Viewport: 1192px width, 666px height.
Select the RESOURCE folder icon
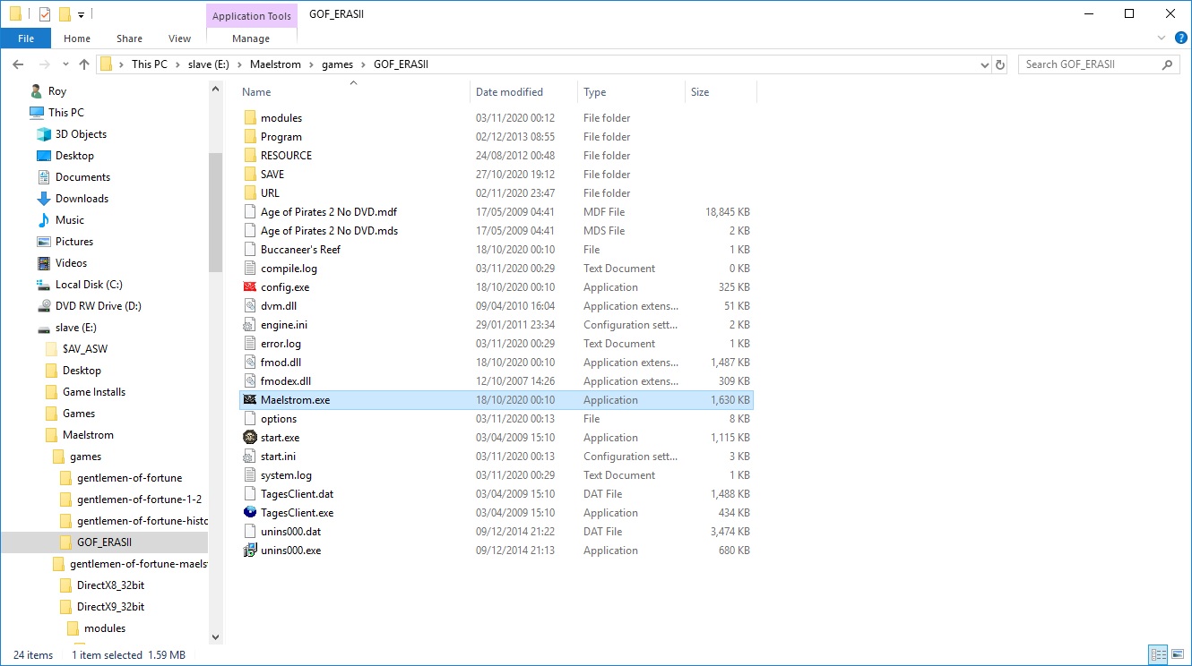250,156
